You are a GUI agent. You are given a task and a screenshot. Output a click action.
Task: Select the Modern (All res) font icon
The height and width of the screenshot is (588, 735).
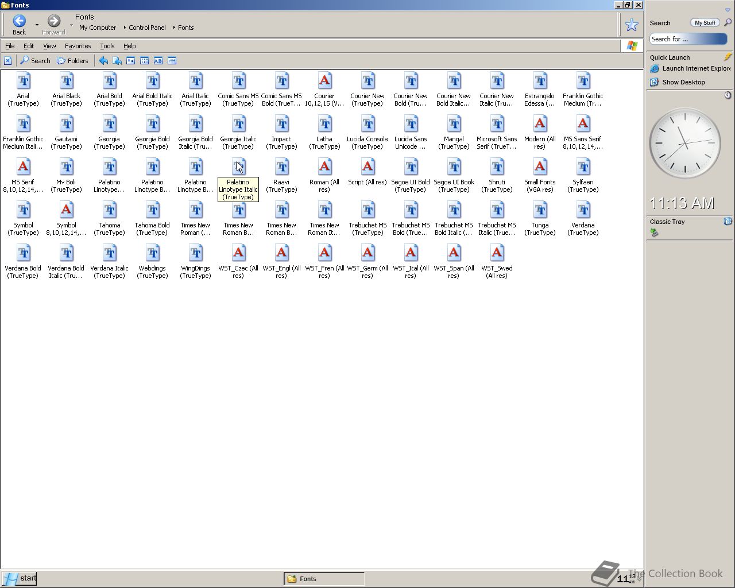pyautogui.click(x=540, y=125)
